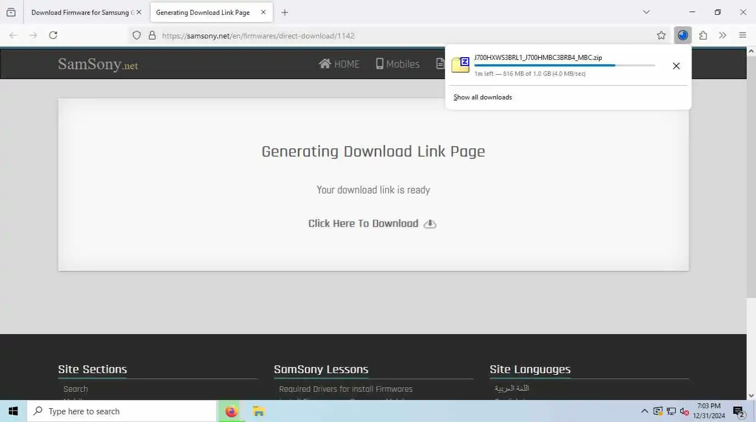Screen dimensions: 756x422
Task: Click the taskbar search box
Action: [x=121, y=411]
